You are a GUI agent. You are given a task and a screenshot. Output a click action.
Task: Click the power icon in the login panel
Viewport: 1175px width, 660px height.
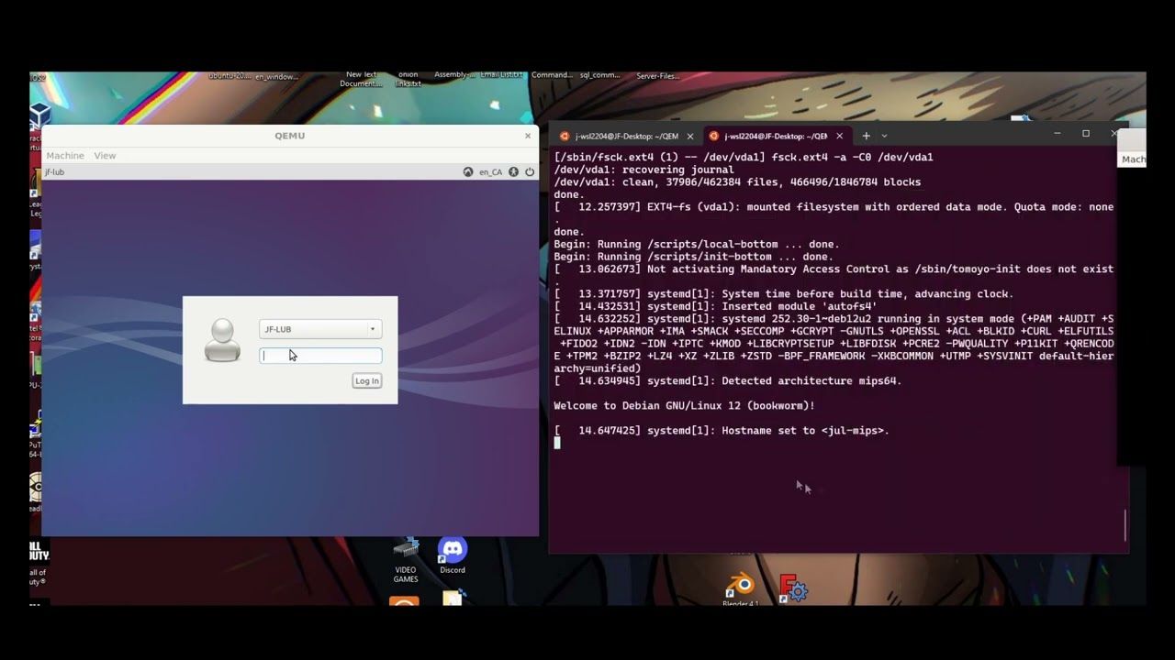[530, 172]
